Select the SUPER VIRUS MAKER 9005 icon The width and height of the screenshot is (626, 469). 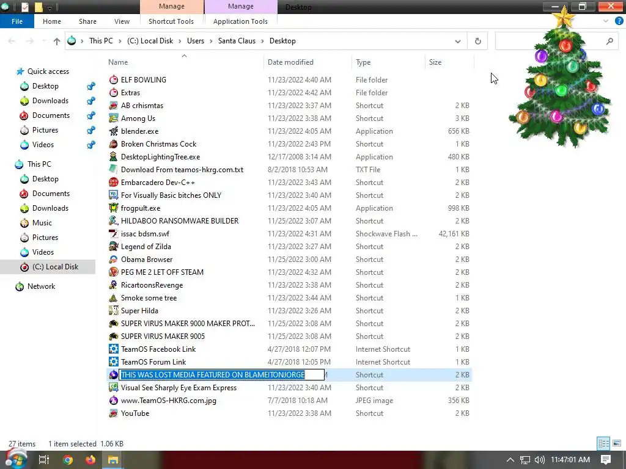(x=113, y=336)
